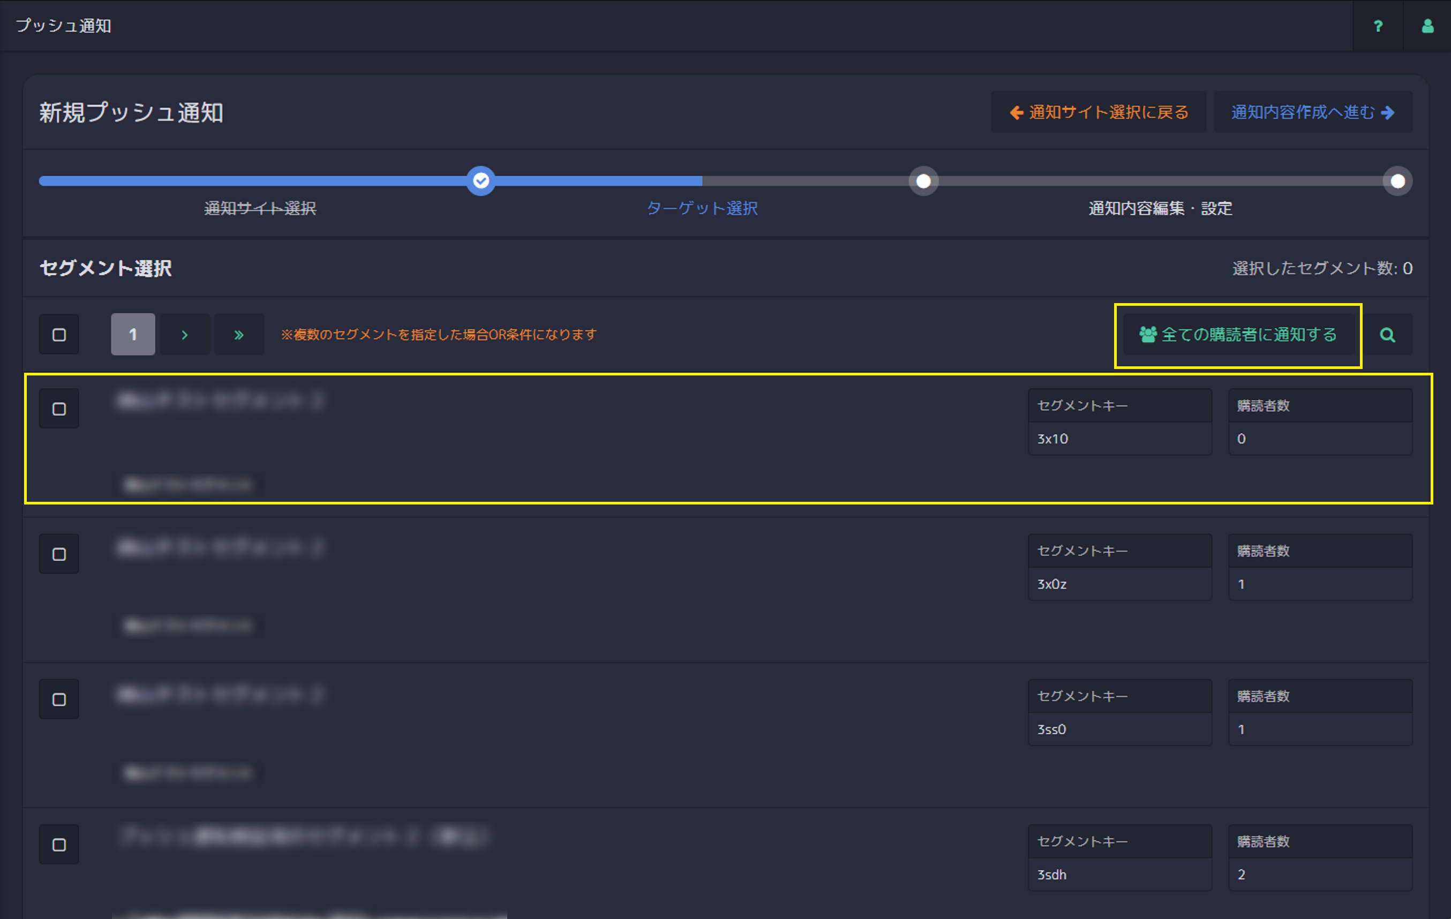This screenshot has height=919, width=1451.
Task: Click the ターゲット選択 step circle
Action: [923, 182]
